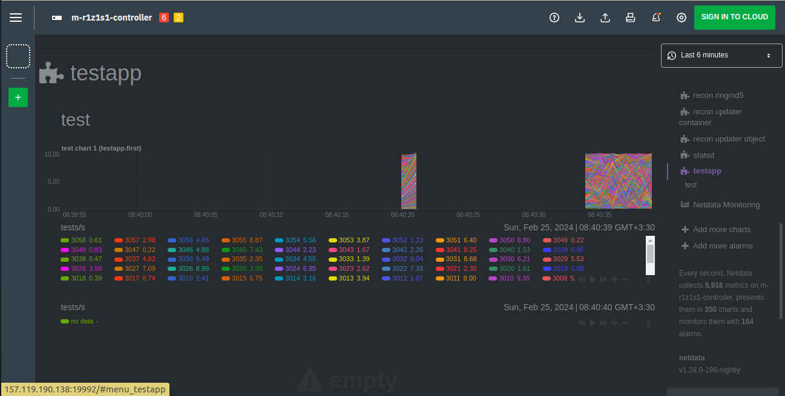This screenshot has width=785, height=396.
Task: Select statsd in the right sidebar menu
Action: [x=703, y=155]
